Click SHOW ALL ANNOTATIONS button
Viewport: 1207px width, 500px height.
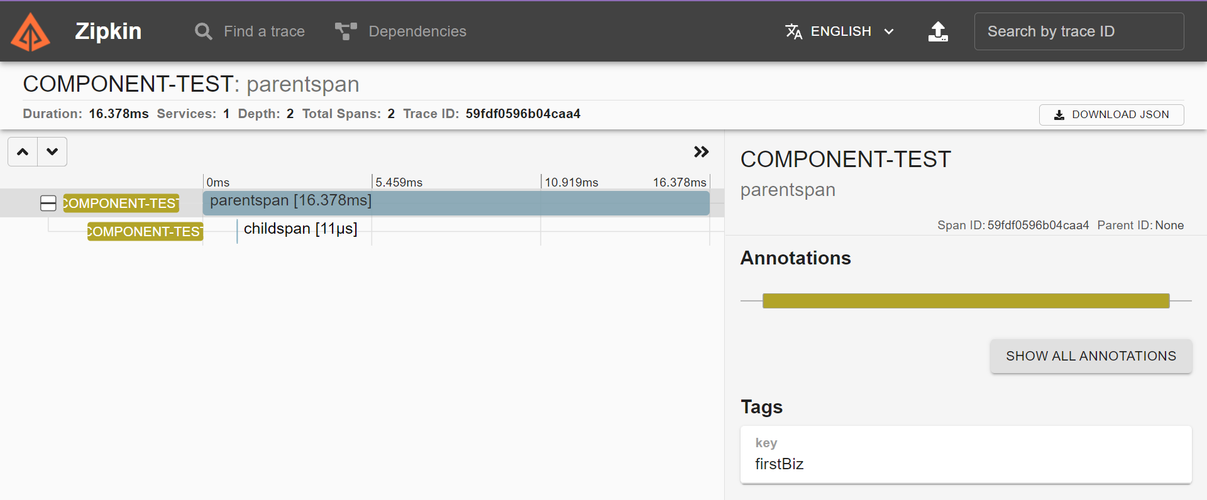(x=1091, y=356)
